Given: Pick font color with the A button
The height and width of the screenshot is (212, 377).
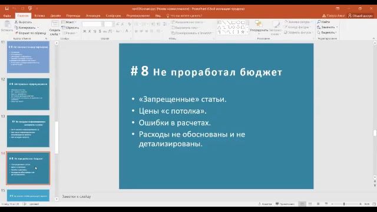Looking at the screenshot, I should point(127,31).
